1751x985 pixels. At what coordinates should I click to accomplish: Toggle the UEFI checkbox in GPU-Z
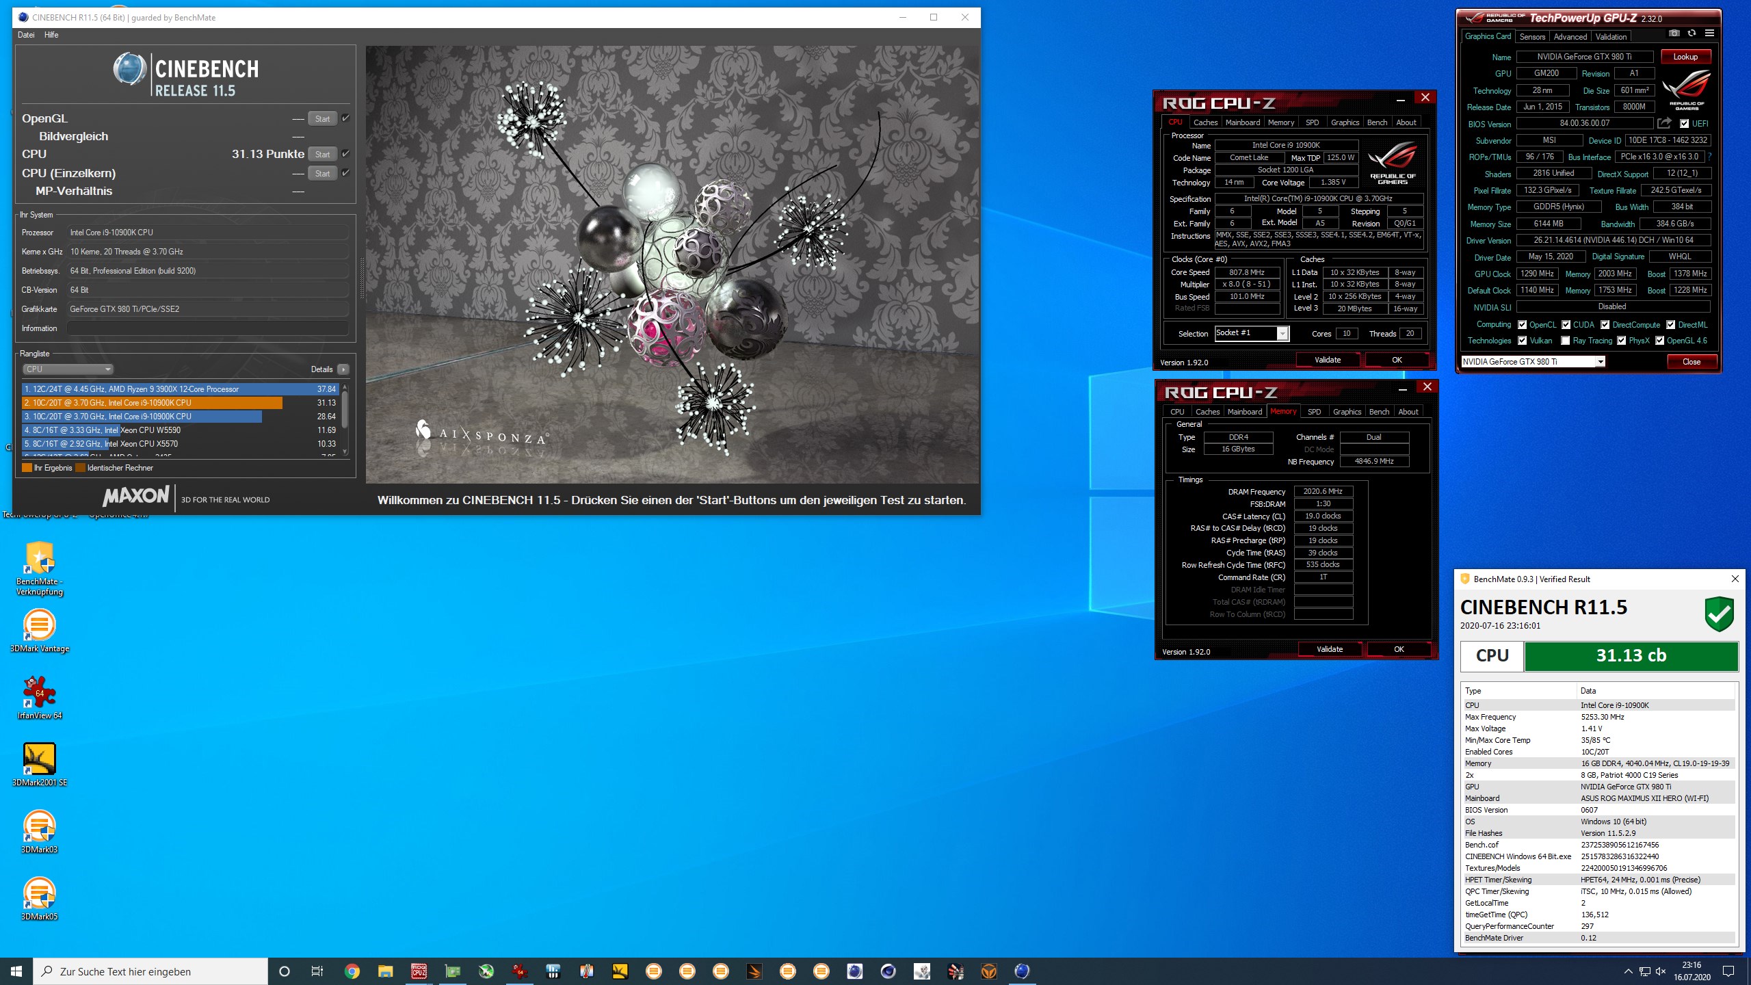point(1684,123)
